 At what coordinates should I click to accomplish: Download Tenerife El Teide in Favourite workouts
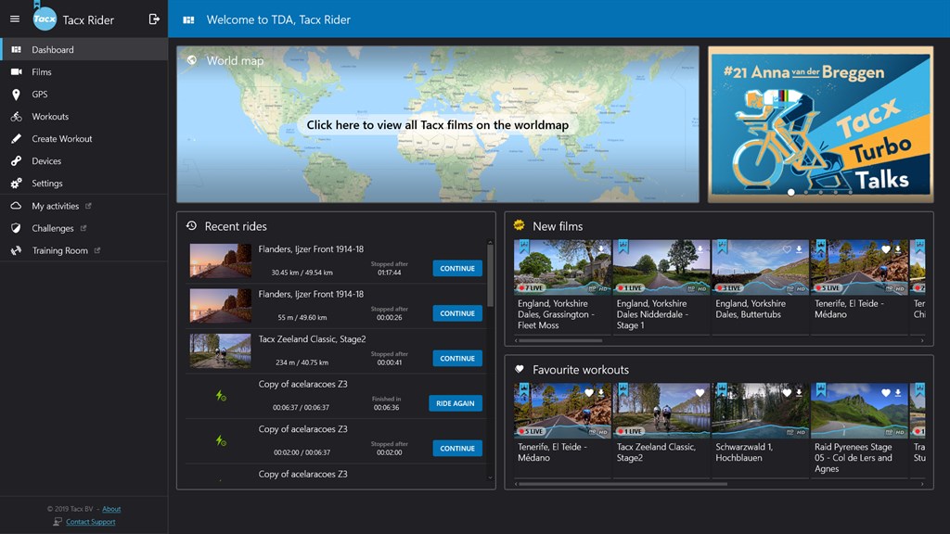[x=601, y=392]
